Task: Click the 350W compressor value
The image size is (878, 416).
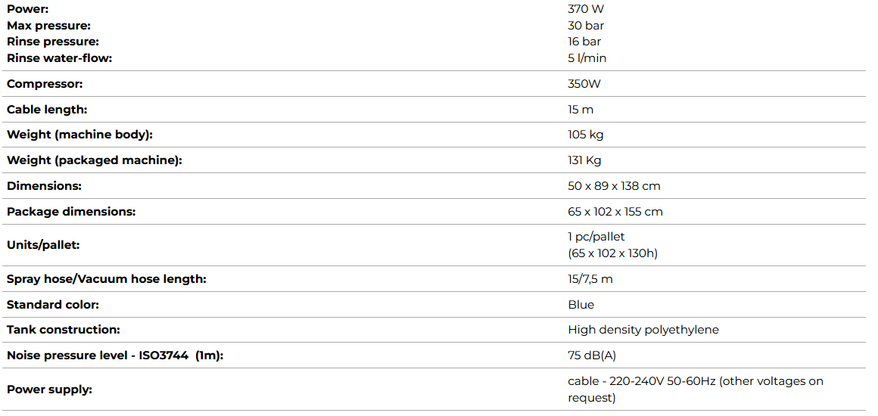Action: [x=584, y=84]
